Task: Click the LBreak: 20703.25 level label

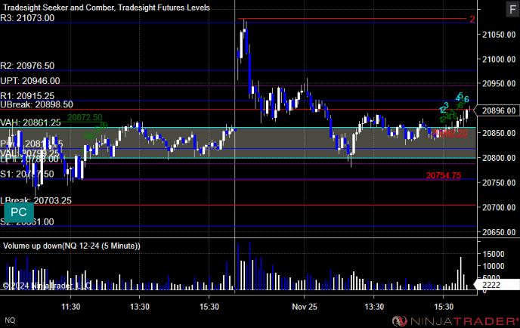Action: (36, 200)
